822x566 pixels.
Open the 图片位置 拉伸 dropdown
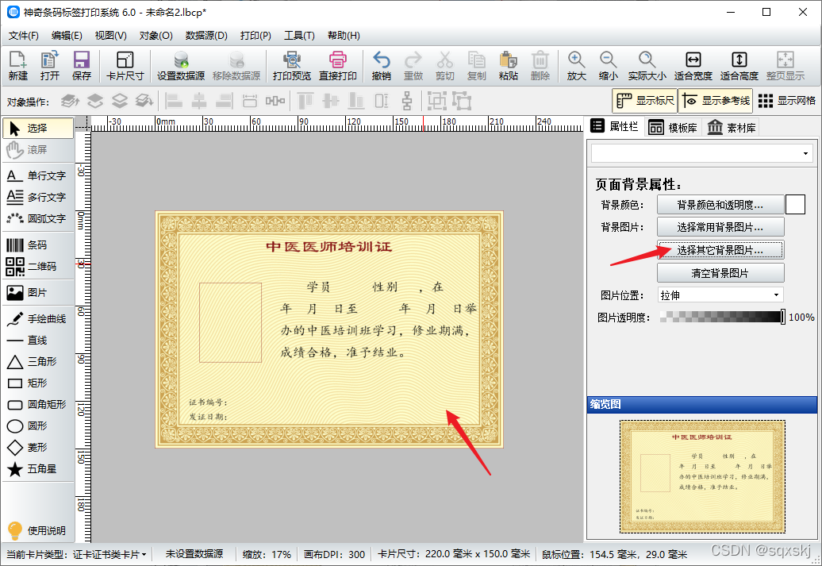720,295
